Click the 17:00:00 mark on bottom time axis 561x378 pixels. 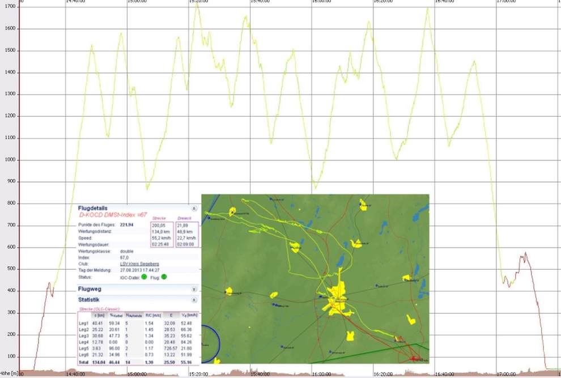pos(505,374)
